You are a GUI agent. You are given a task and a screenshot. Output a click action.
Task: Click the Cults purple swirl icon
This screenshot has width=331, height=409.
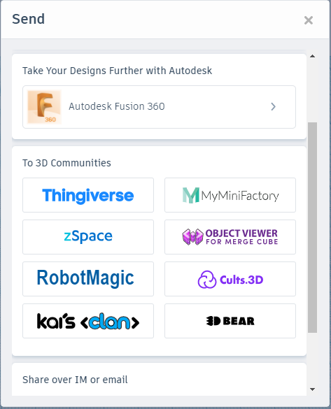click(207, 280)
